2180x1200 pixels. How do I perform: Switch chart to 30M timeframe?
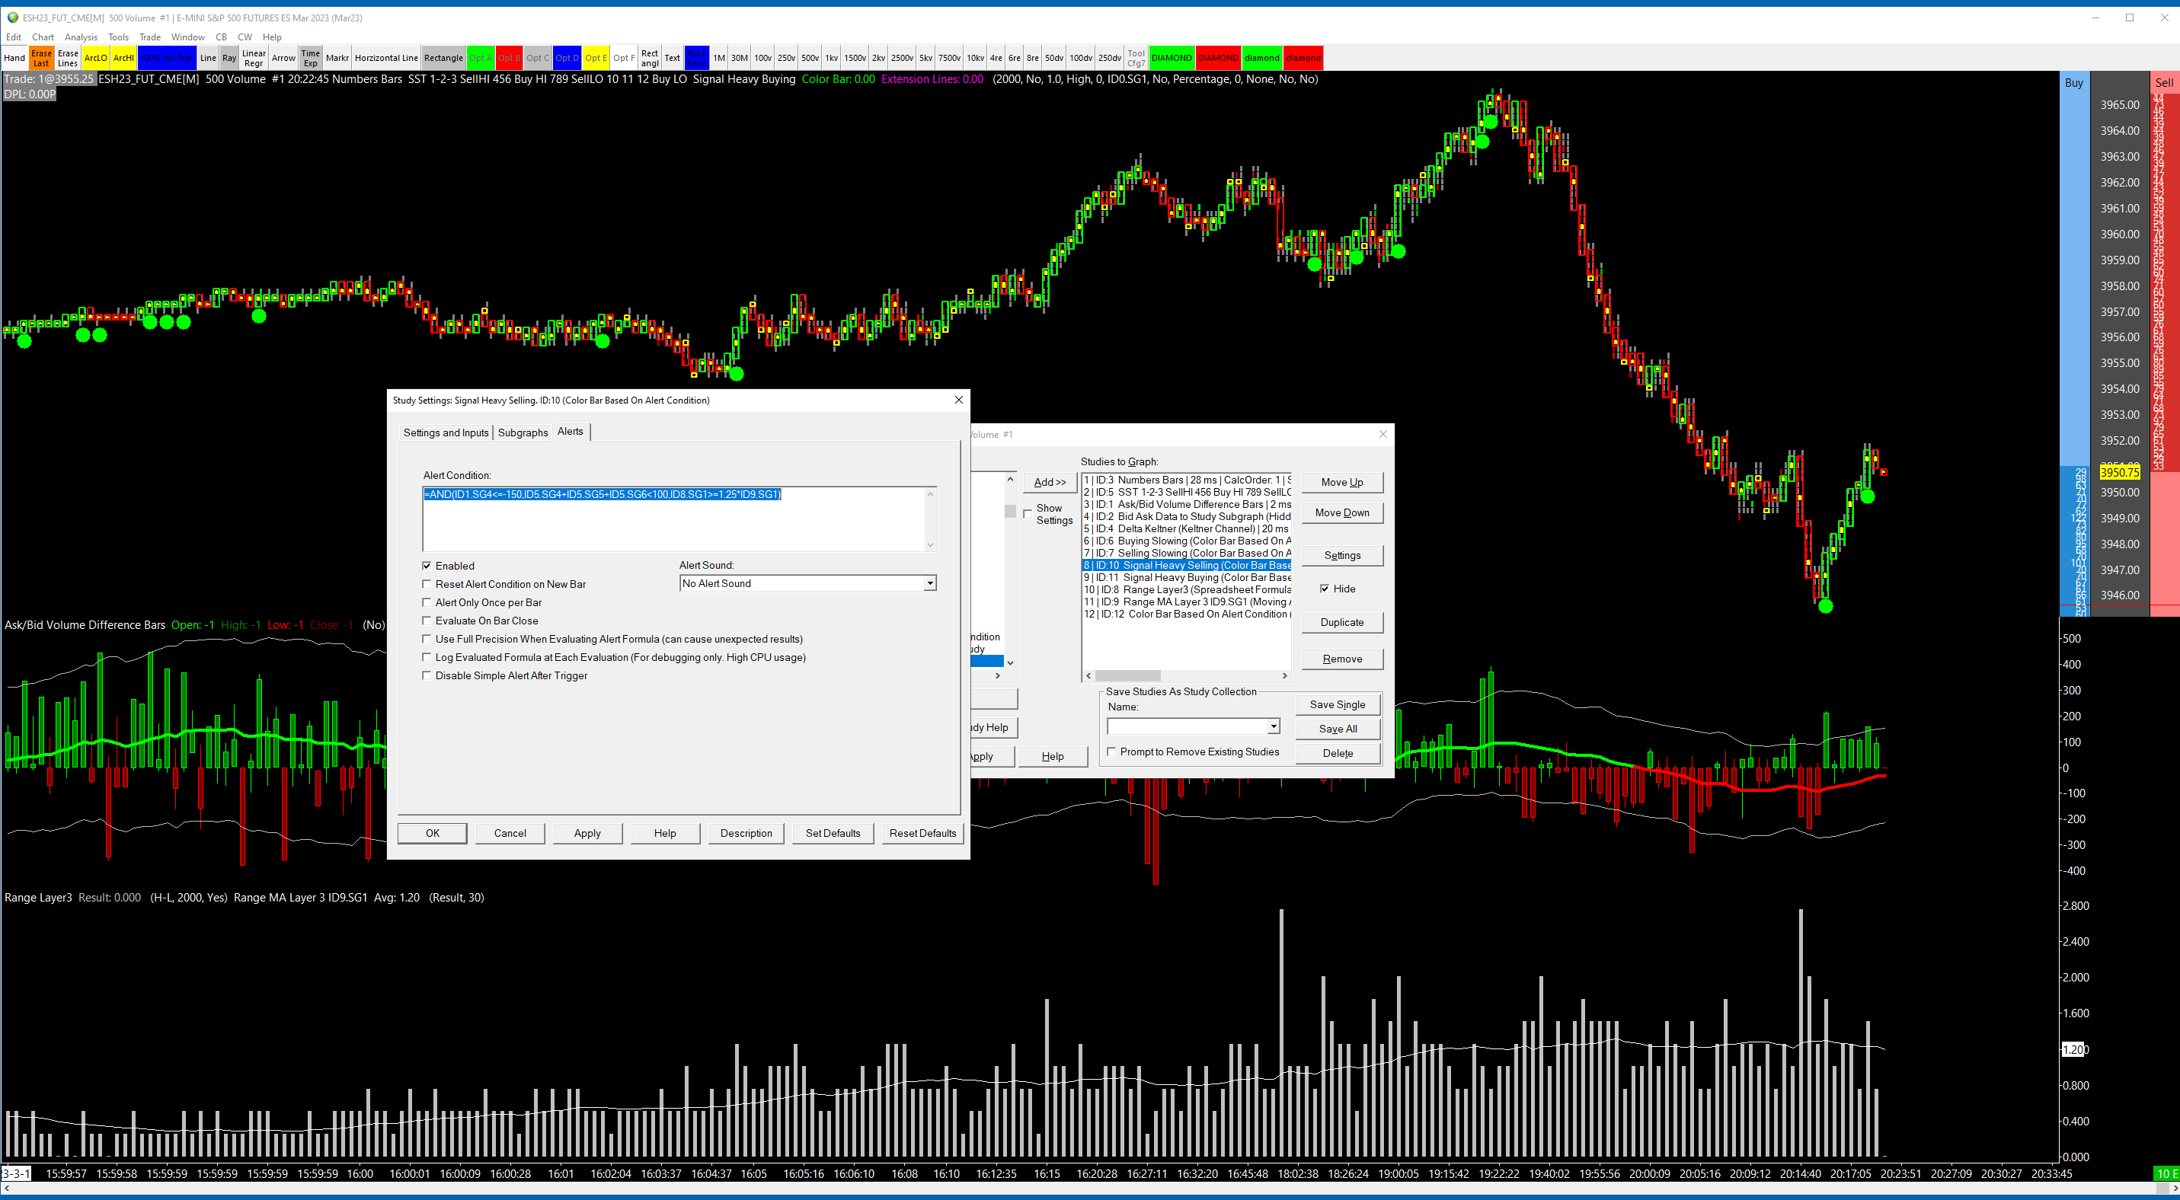pyautogui.click(x=739, y=59)
